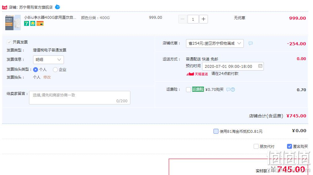This screenshot has width=313, height=175.
Task: Click the seller message text box
Action: tap(80, 98)
